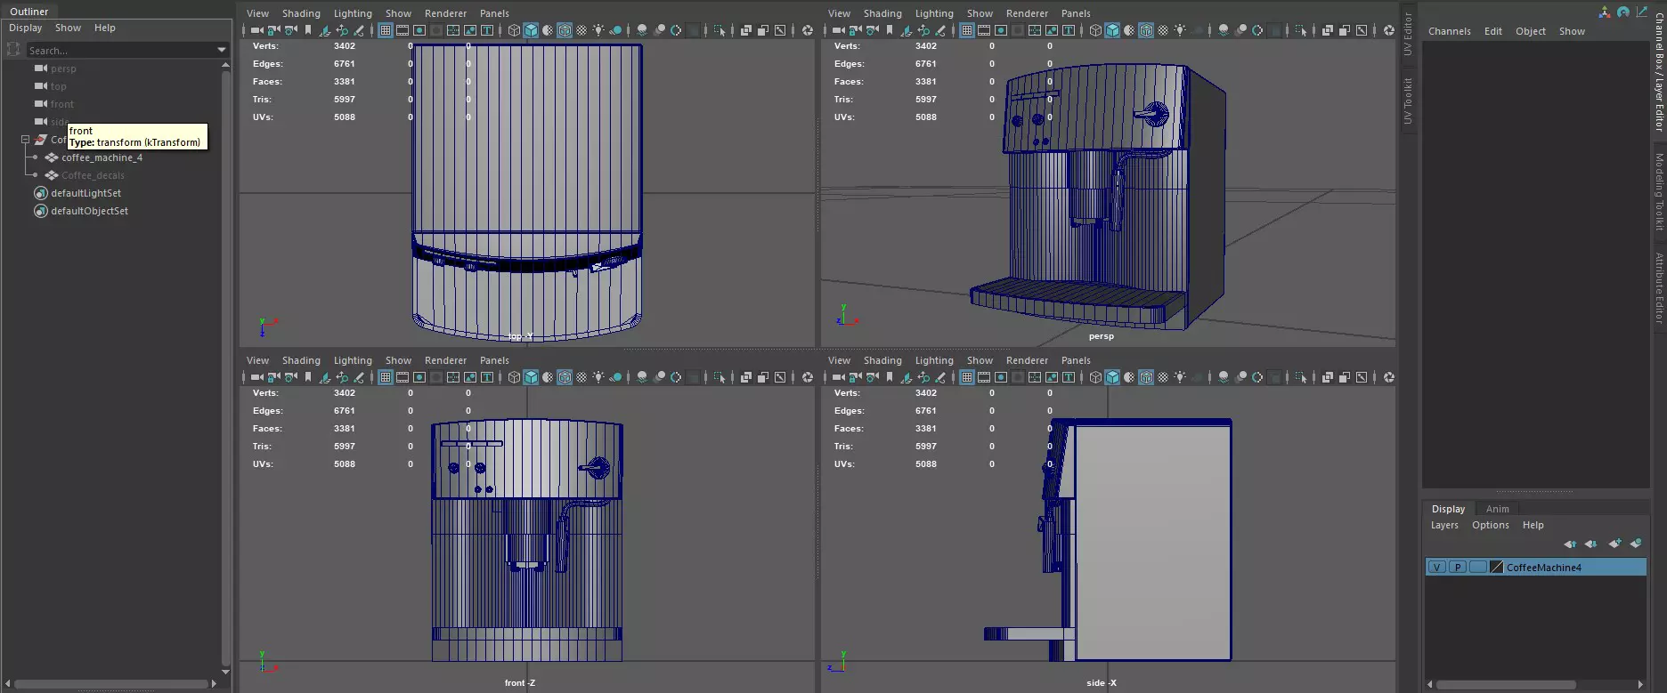Image resolution: width=1667 pixels, height=693 pixels.
Task: Toggle Safe Title icon in persp viewport toolbar
Action: [x=1069, y=30]
